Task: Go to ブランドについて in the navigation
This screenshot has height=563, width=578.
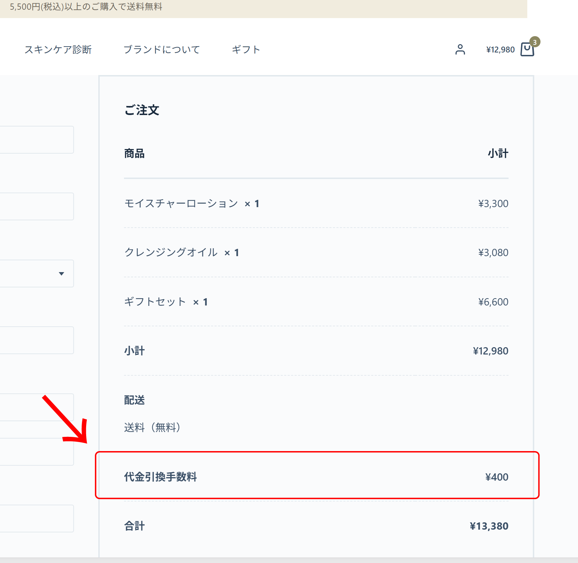Action: (162, 50)
